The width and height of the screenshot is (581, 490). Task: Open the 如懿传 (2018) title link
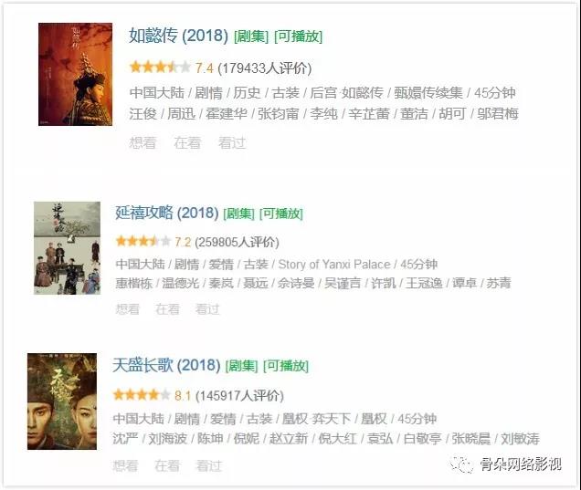tap(179, 36)
